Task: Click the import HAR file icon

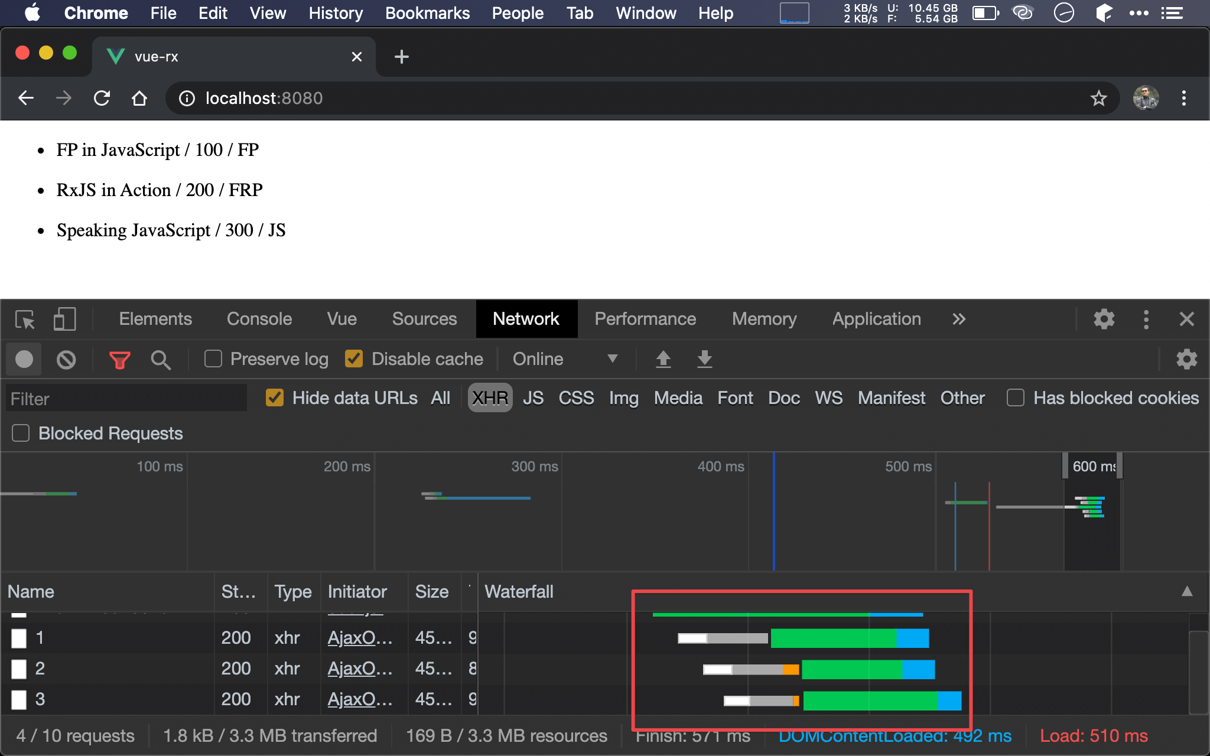Action: point(663,358)
